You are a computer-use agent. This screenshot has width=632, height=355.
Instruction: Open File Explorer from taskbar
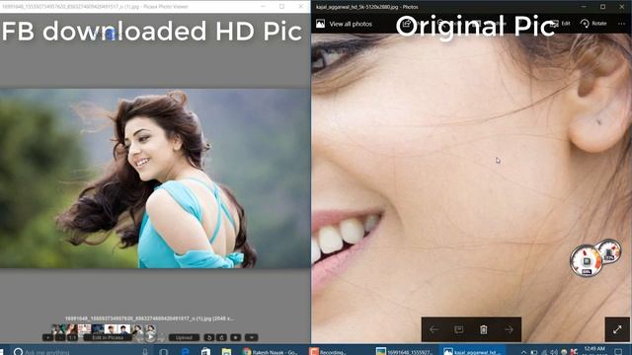click(x=226, y=352)
